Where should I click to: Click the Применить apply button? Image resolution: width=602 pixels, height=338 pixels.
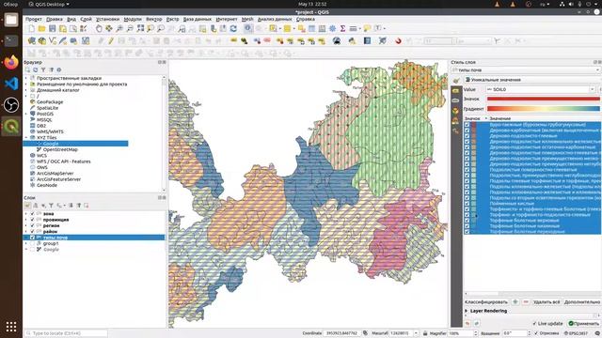tap(583, 323)
